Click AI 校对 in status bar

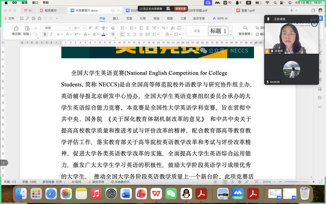point(76,182)
